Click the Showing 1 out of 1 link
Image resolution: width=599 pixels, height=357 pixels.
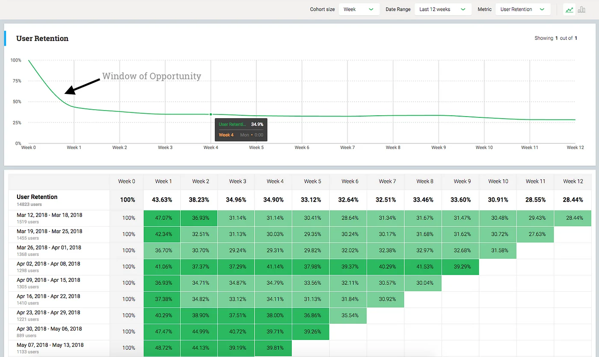[x=556, y=38]
